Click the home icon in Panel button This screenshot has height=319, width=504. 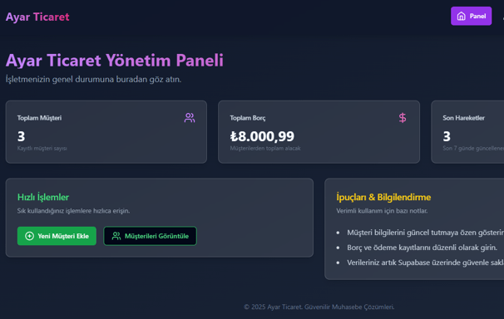(462, 16)
